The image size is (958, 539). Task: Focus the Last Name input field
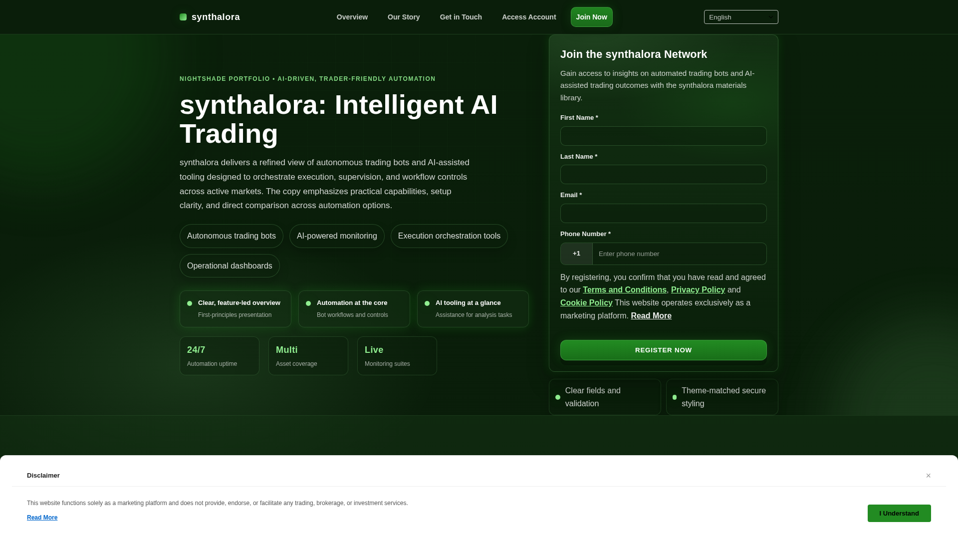tap(664, 175)
